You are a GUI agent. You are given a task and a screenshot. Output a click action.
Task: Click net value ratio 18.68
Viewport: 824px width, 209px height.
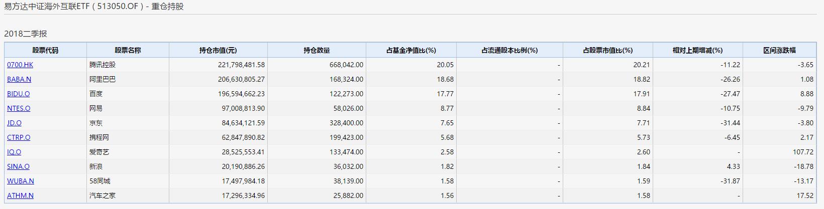(x=446, y=79)
